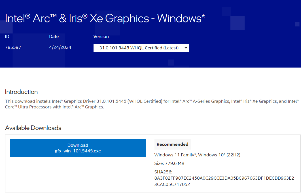Click the Version label above the selector
This screenshot has height=193, width=301.
[x=101, y=37]
